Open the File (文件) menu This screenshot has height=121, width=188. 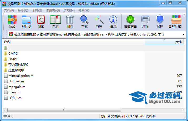[x=9, y=11]
